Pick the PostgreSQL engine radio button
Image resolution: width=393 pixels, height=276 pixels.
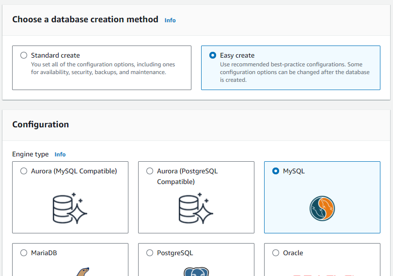coord(150,253)
